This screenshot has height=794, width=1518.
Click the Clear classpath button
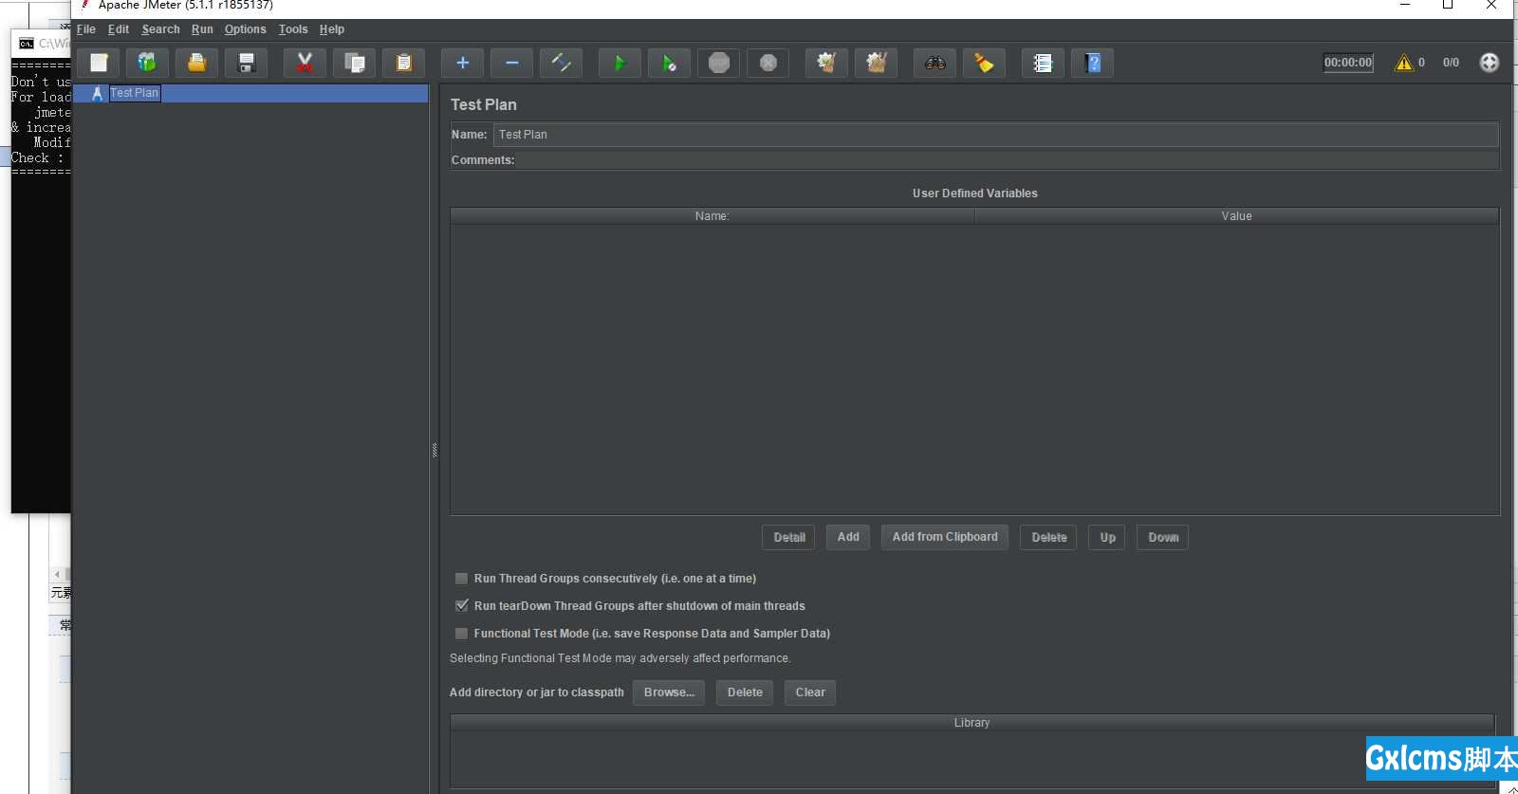pyautogui.click(x=810, y=692)
